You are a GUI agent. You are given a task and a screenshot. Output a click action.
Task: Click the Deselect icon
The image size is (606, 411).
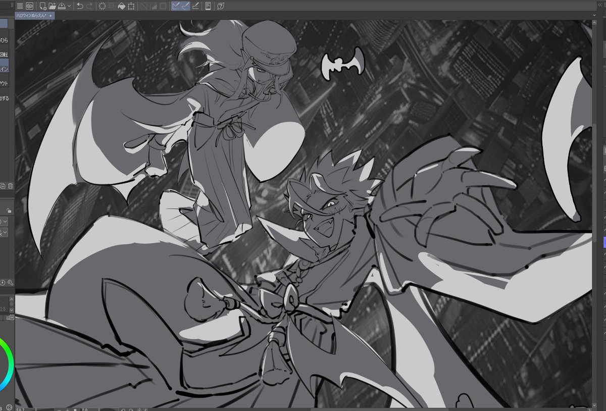(x=144, y=6)
